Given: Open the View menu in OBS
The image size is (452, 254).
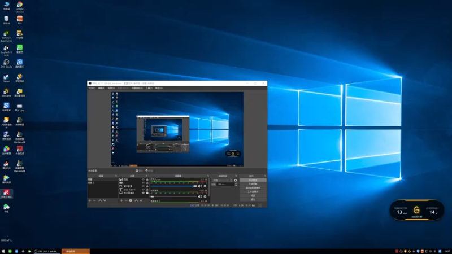Looking at the screenshot, I should [x=111, y=88].
